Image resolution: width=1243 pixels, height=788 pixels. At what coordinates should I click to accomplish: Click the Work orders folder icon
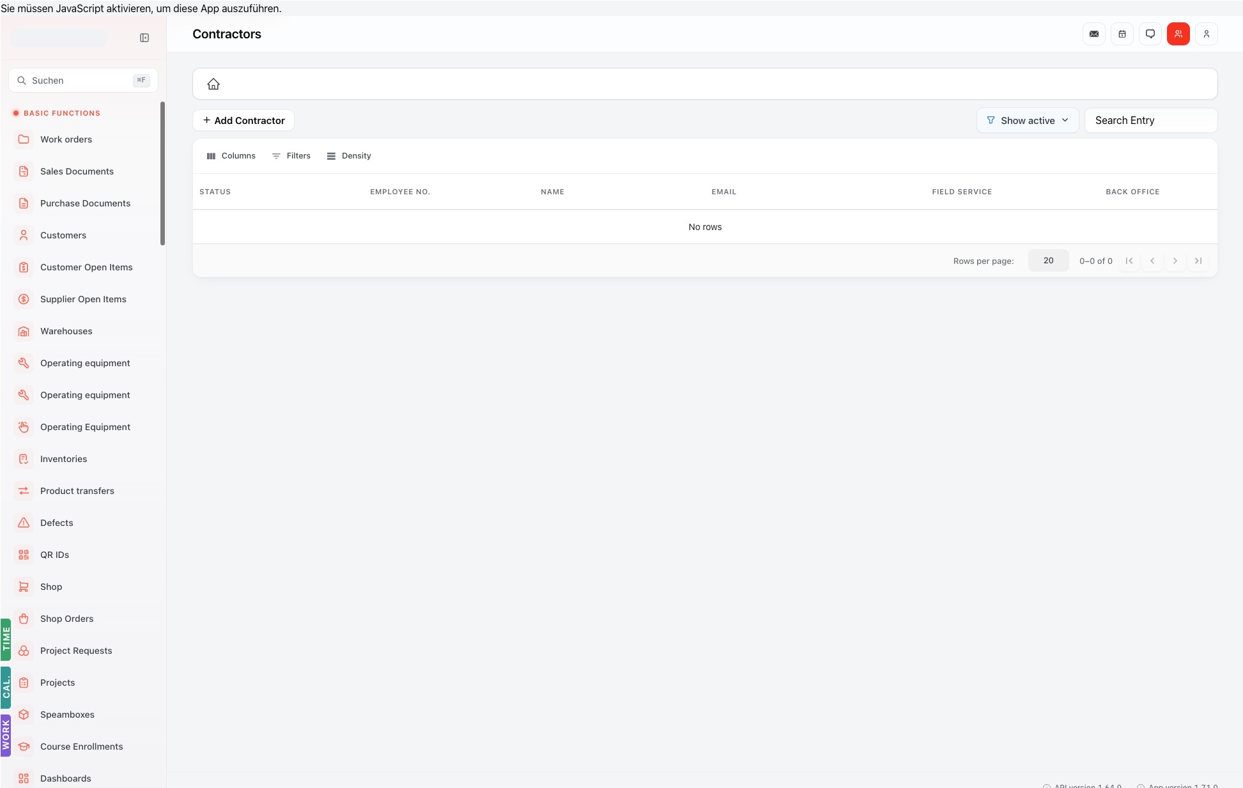[x=24, y=139]
